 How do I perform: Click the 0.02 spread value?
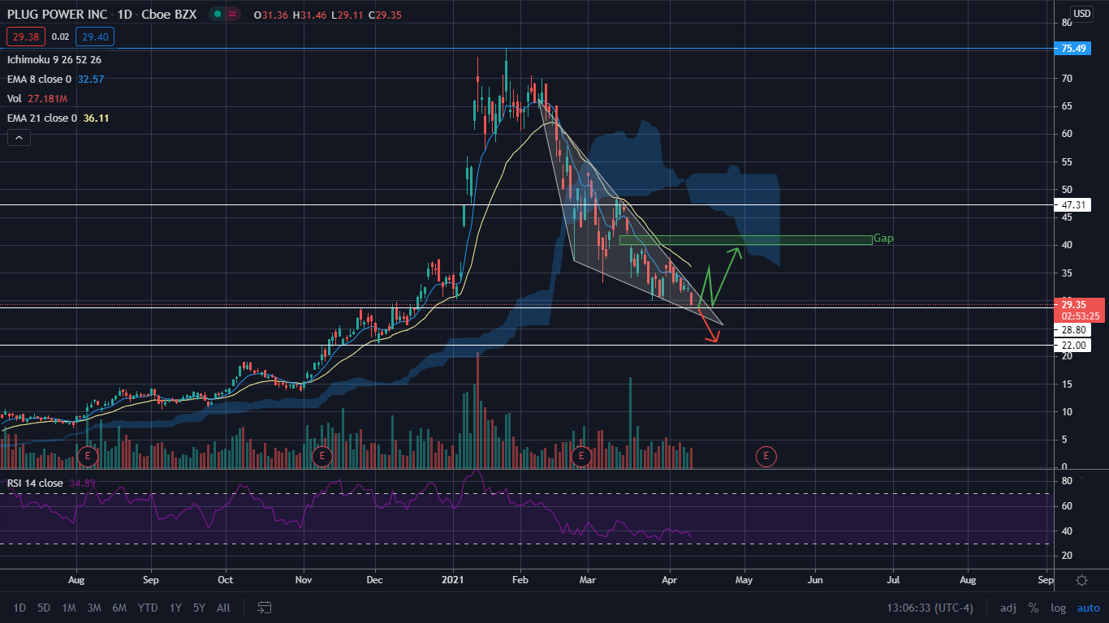[60, 37]
